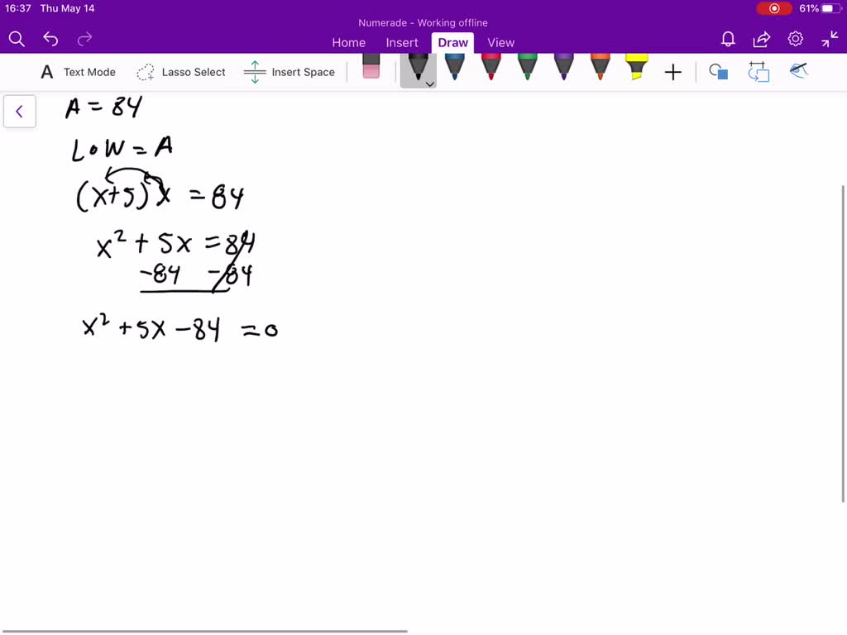The image size is (847, 635).
Task: Click the vertical page scrollbar
Action: 843,343
